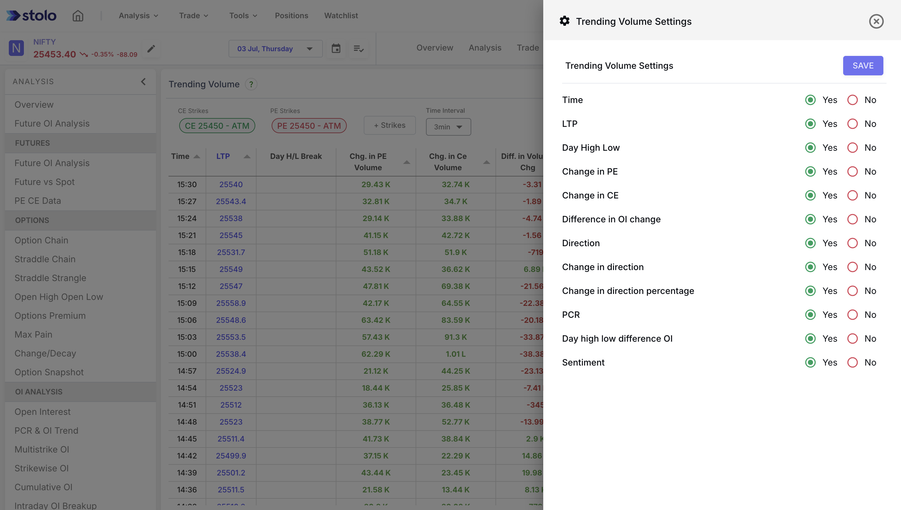Open the Trending Volume help question mark

[251, 84]
